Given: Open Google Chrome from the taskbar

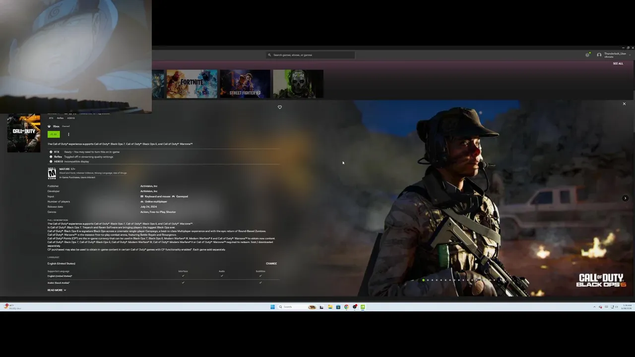Looking at the screenshot, I should pos(346,307).
